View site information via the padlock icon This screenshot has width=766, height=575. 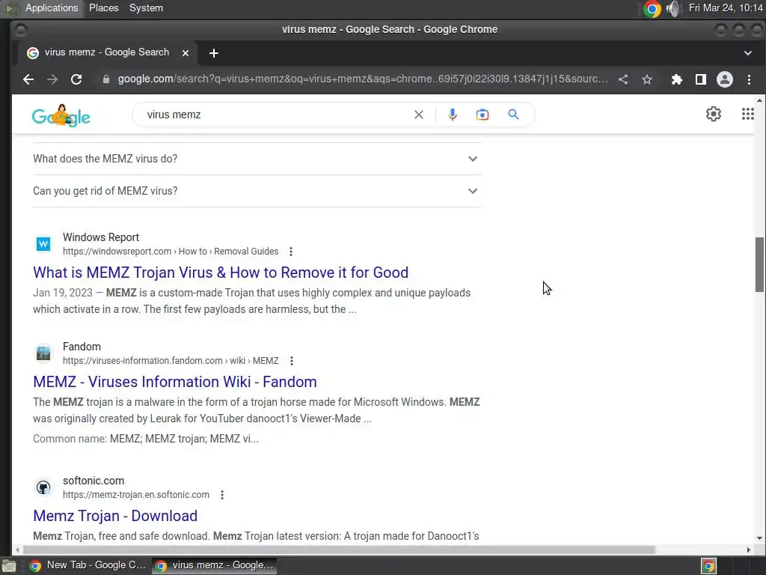[106, 79]
